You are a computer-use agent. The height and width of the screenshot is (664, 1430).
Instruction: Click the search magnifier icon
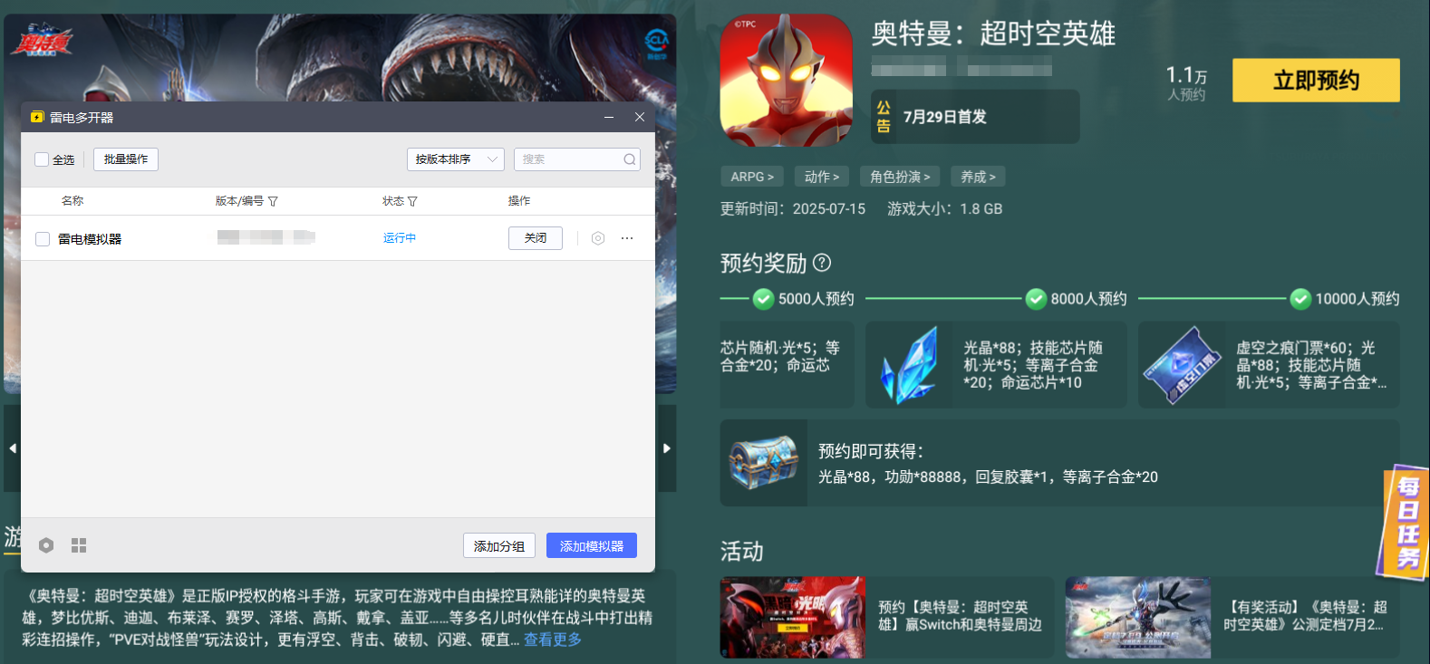629,159
